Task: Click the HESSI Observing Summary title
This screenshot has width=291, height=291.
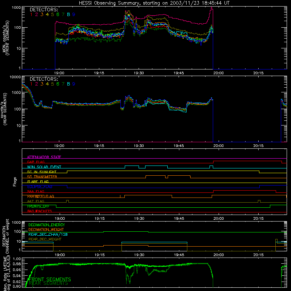Action: pos(154,3)
